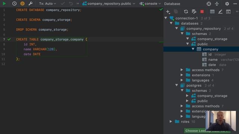Select the company_repository database node

[x=204, y=29]
